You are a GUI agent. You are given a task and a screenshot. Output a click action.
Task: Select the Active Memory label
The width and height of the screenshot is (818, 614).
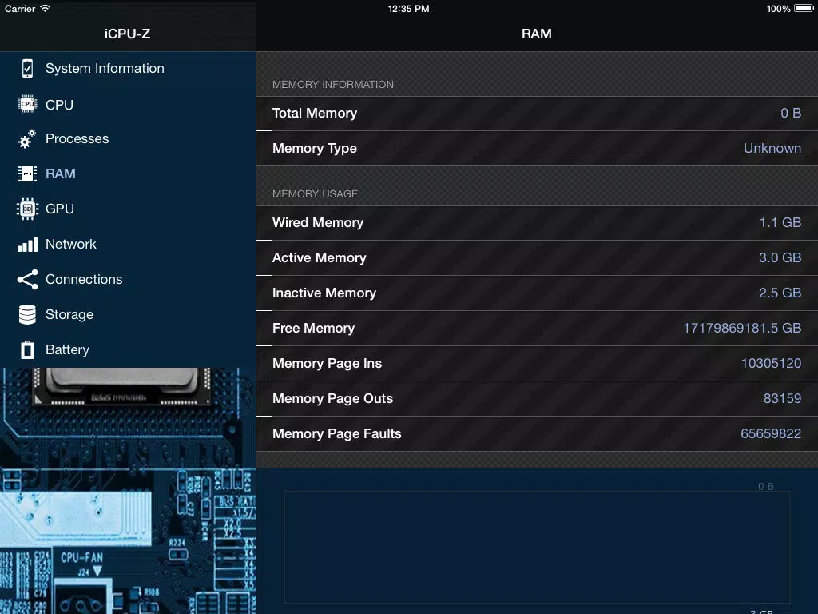point(320,258)
